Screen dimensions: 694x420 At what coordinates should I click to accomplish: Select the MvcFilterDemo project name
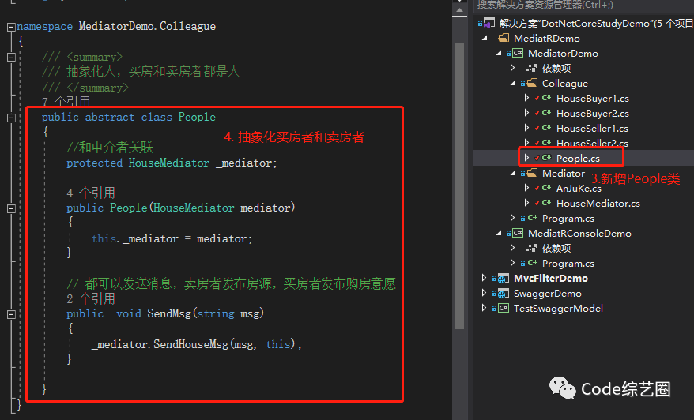(x=551, y=279)
